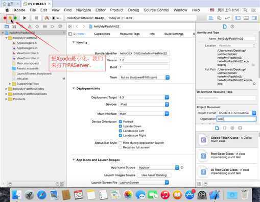Hide the Navigator panel
260x202 pixels.
click(238, 18)
